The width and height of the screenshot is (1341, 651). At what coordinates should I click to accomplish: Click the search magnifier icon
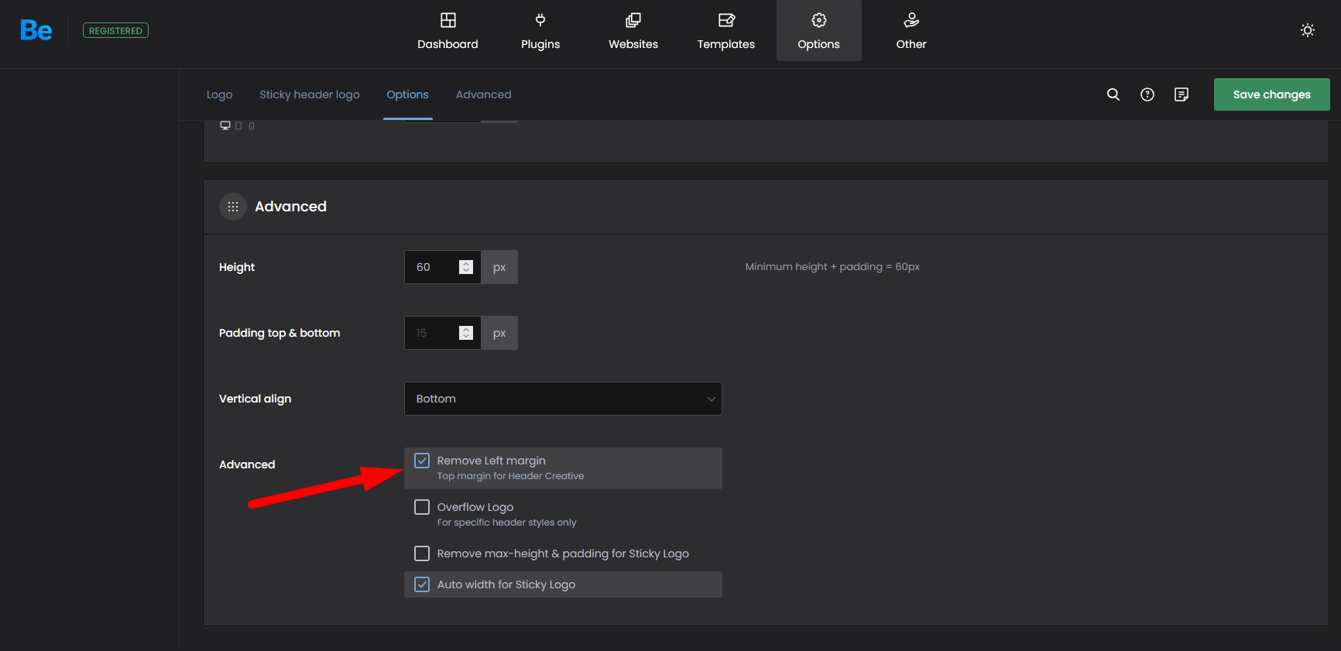point(1113,94)
